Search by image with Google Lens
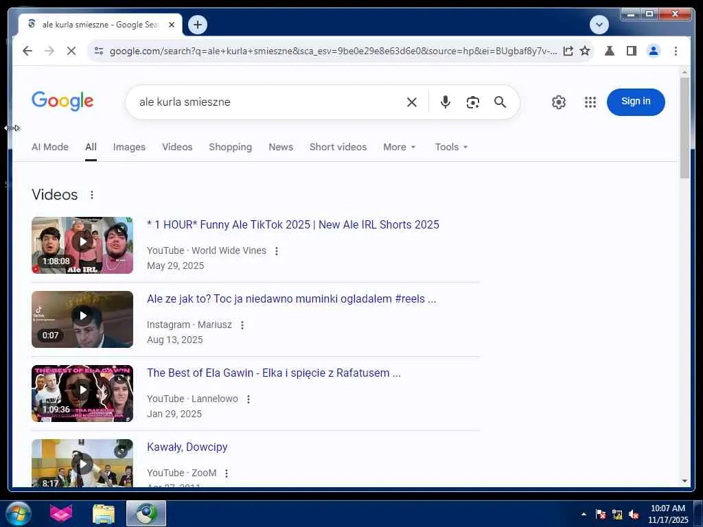This screenshot has width=703, height=527. pos(472,102)
